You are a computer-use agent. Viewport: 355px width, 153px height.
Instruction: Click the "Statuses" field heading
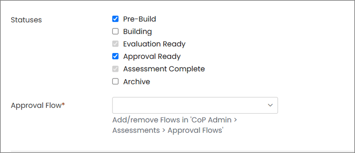26,20
